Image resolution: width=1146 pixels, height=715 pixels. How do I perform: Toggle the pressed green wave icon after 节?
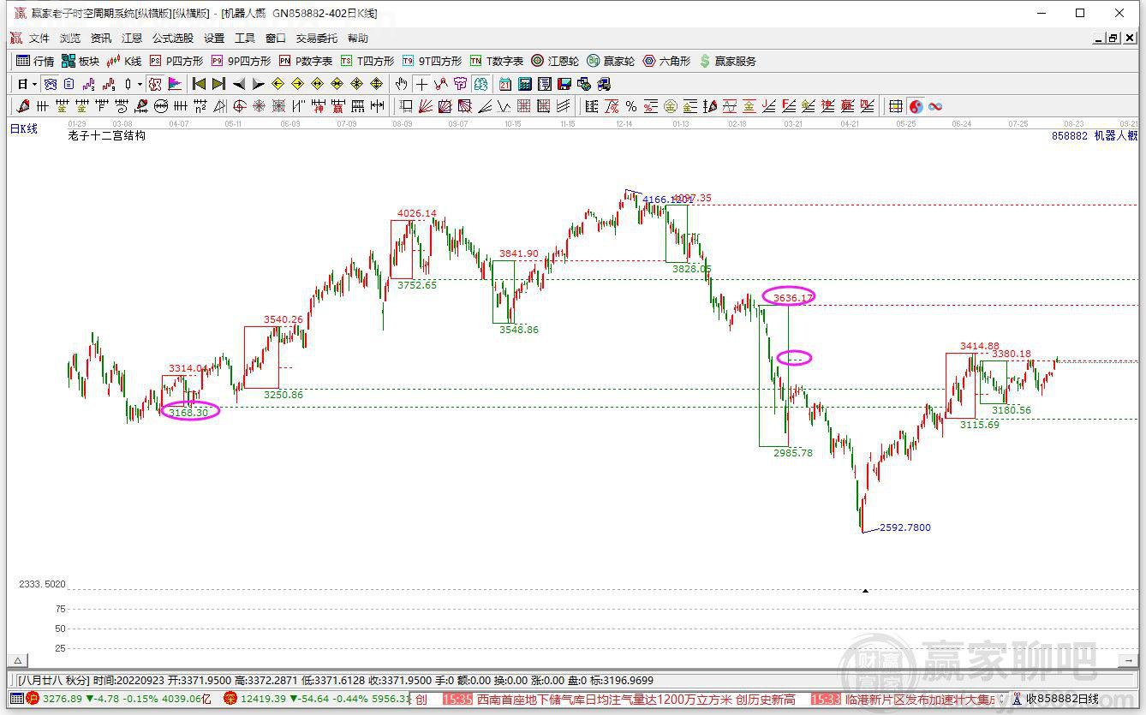pyautogui.click(x=479, y=84)
